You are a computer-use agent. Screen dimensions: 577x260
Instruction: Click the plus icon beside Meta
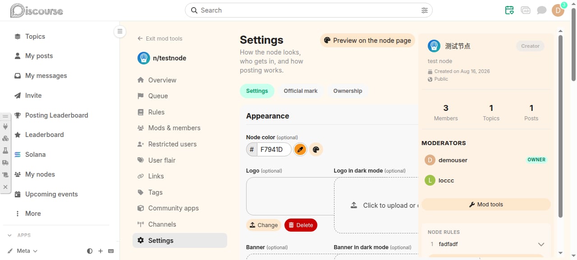[x=101, y=251]
